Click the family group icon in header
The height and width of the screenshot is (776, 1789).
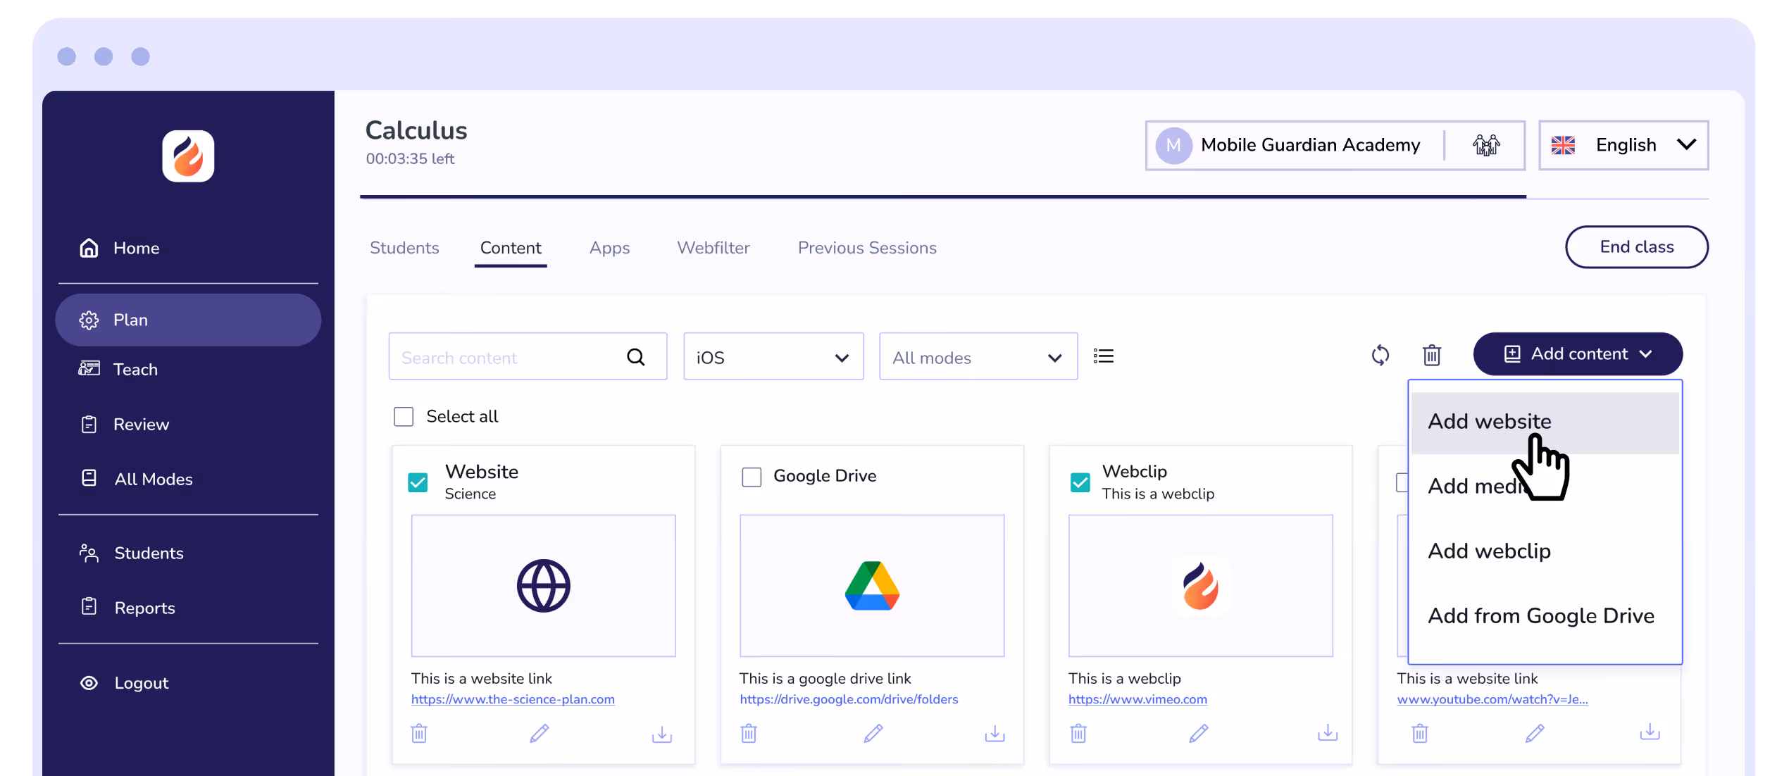pyautogui.click(x=1485, y=145)
